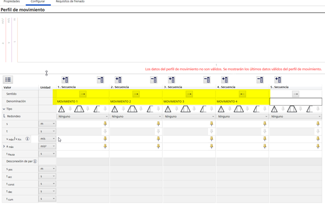This screenshot has height=204, width=325.
Task: Collapse the Tipo row
Action: point(4,109)
